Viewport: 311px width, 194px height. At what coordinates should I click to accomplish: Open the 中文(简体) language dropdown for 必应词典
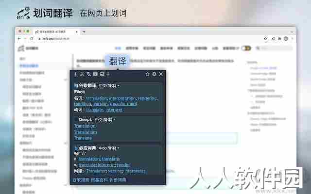[x=109, y=148]
